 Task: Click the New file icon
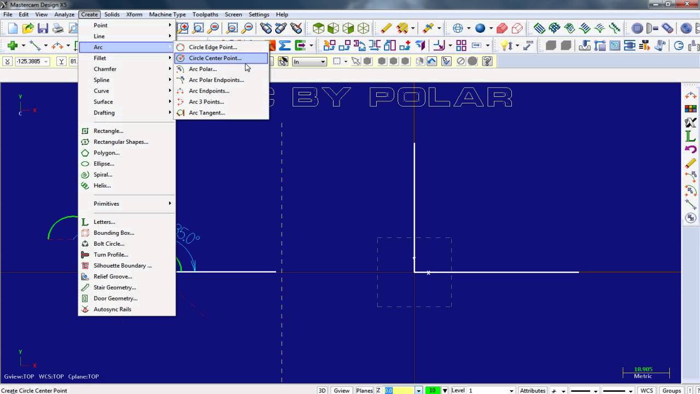pyautogui.click(x=13, y=28)
